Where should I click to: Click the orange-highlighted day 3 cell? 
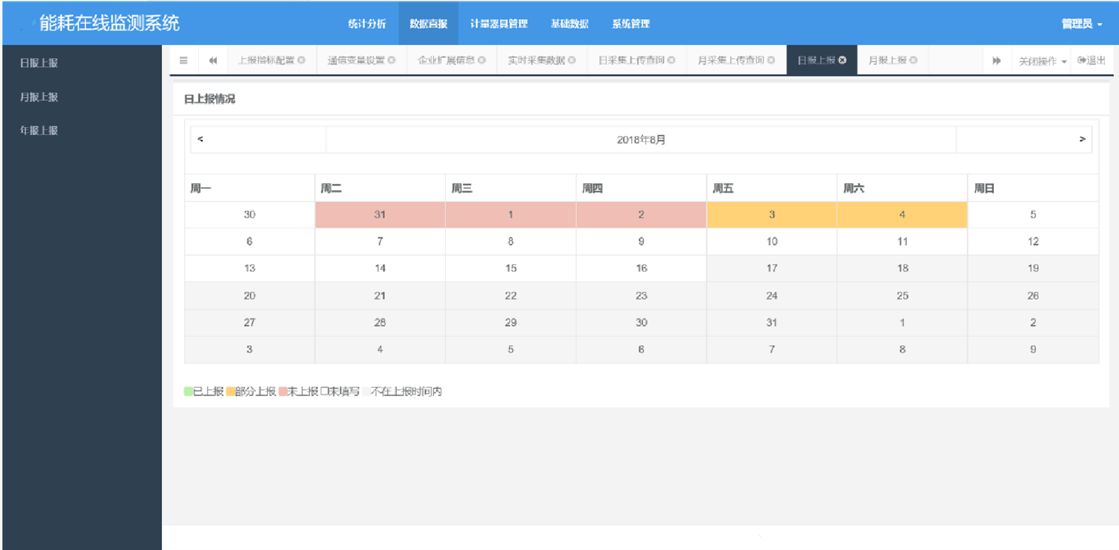tap(771, 215)
